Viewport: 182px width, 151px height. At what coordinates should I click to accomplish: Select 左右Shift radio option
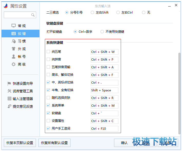[92, 12]
